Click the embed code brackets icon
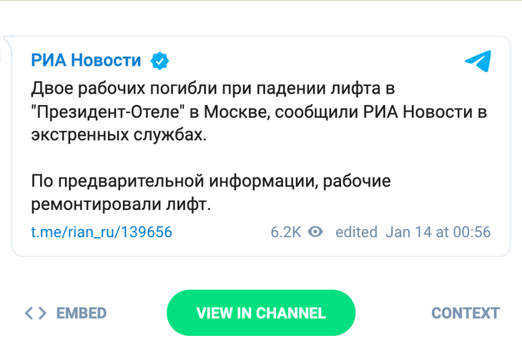The width and height of the screenshot is (522, 348). [x=36, y=314]
